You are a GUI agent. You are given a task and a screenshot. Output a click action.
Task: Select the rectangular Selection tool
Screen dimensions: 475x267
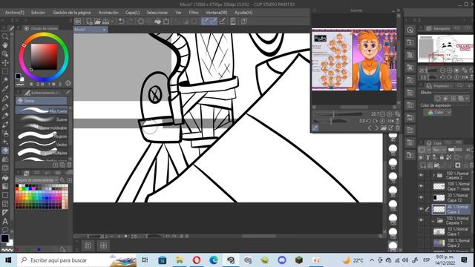coord(5,71)
